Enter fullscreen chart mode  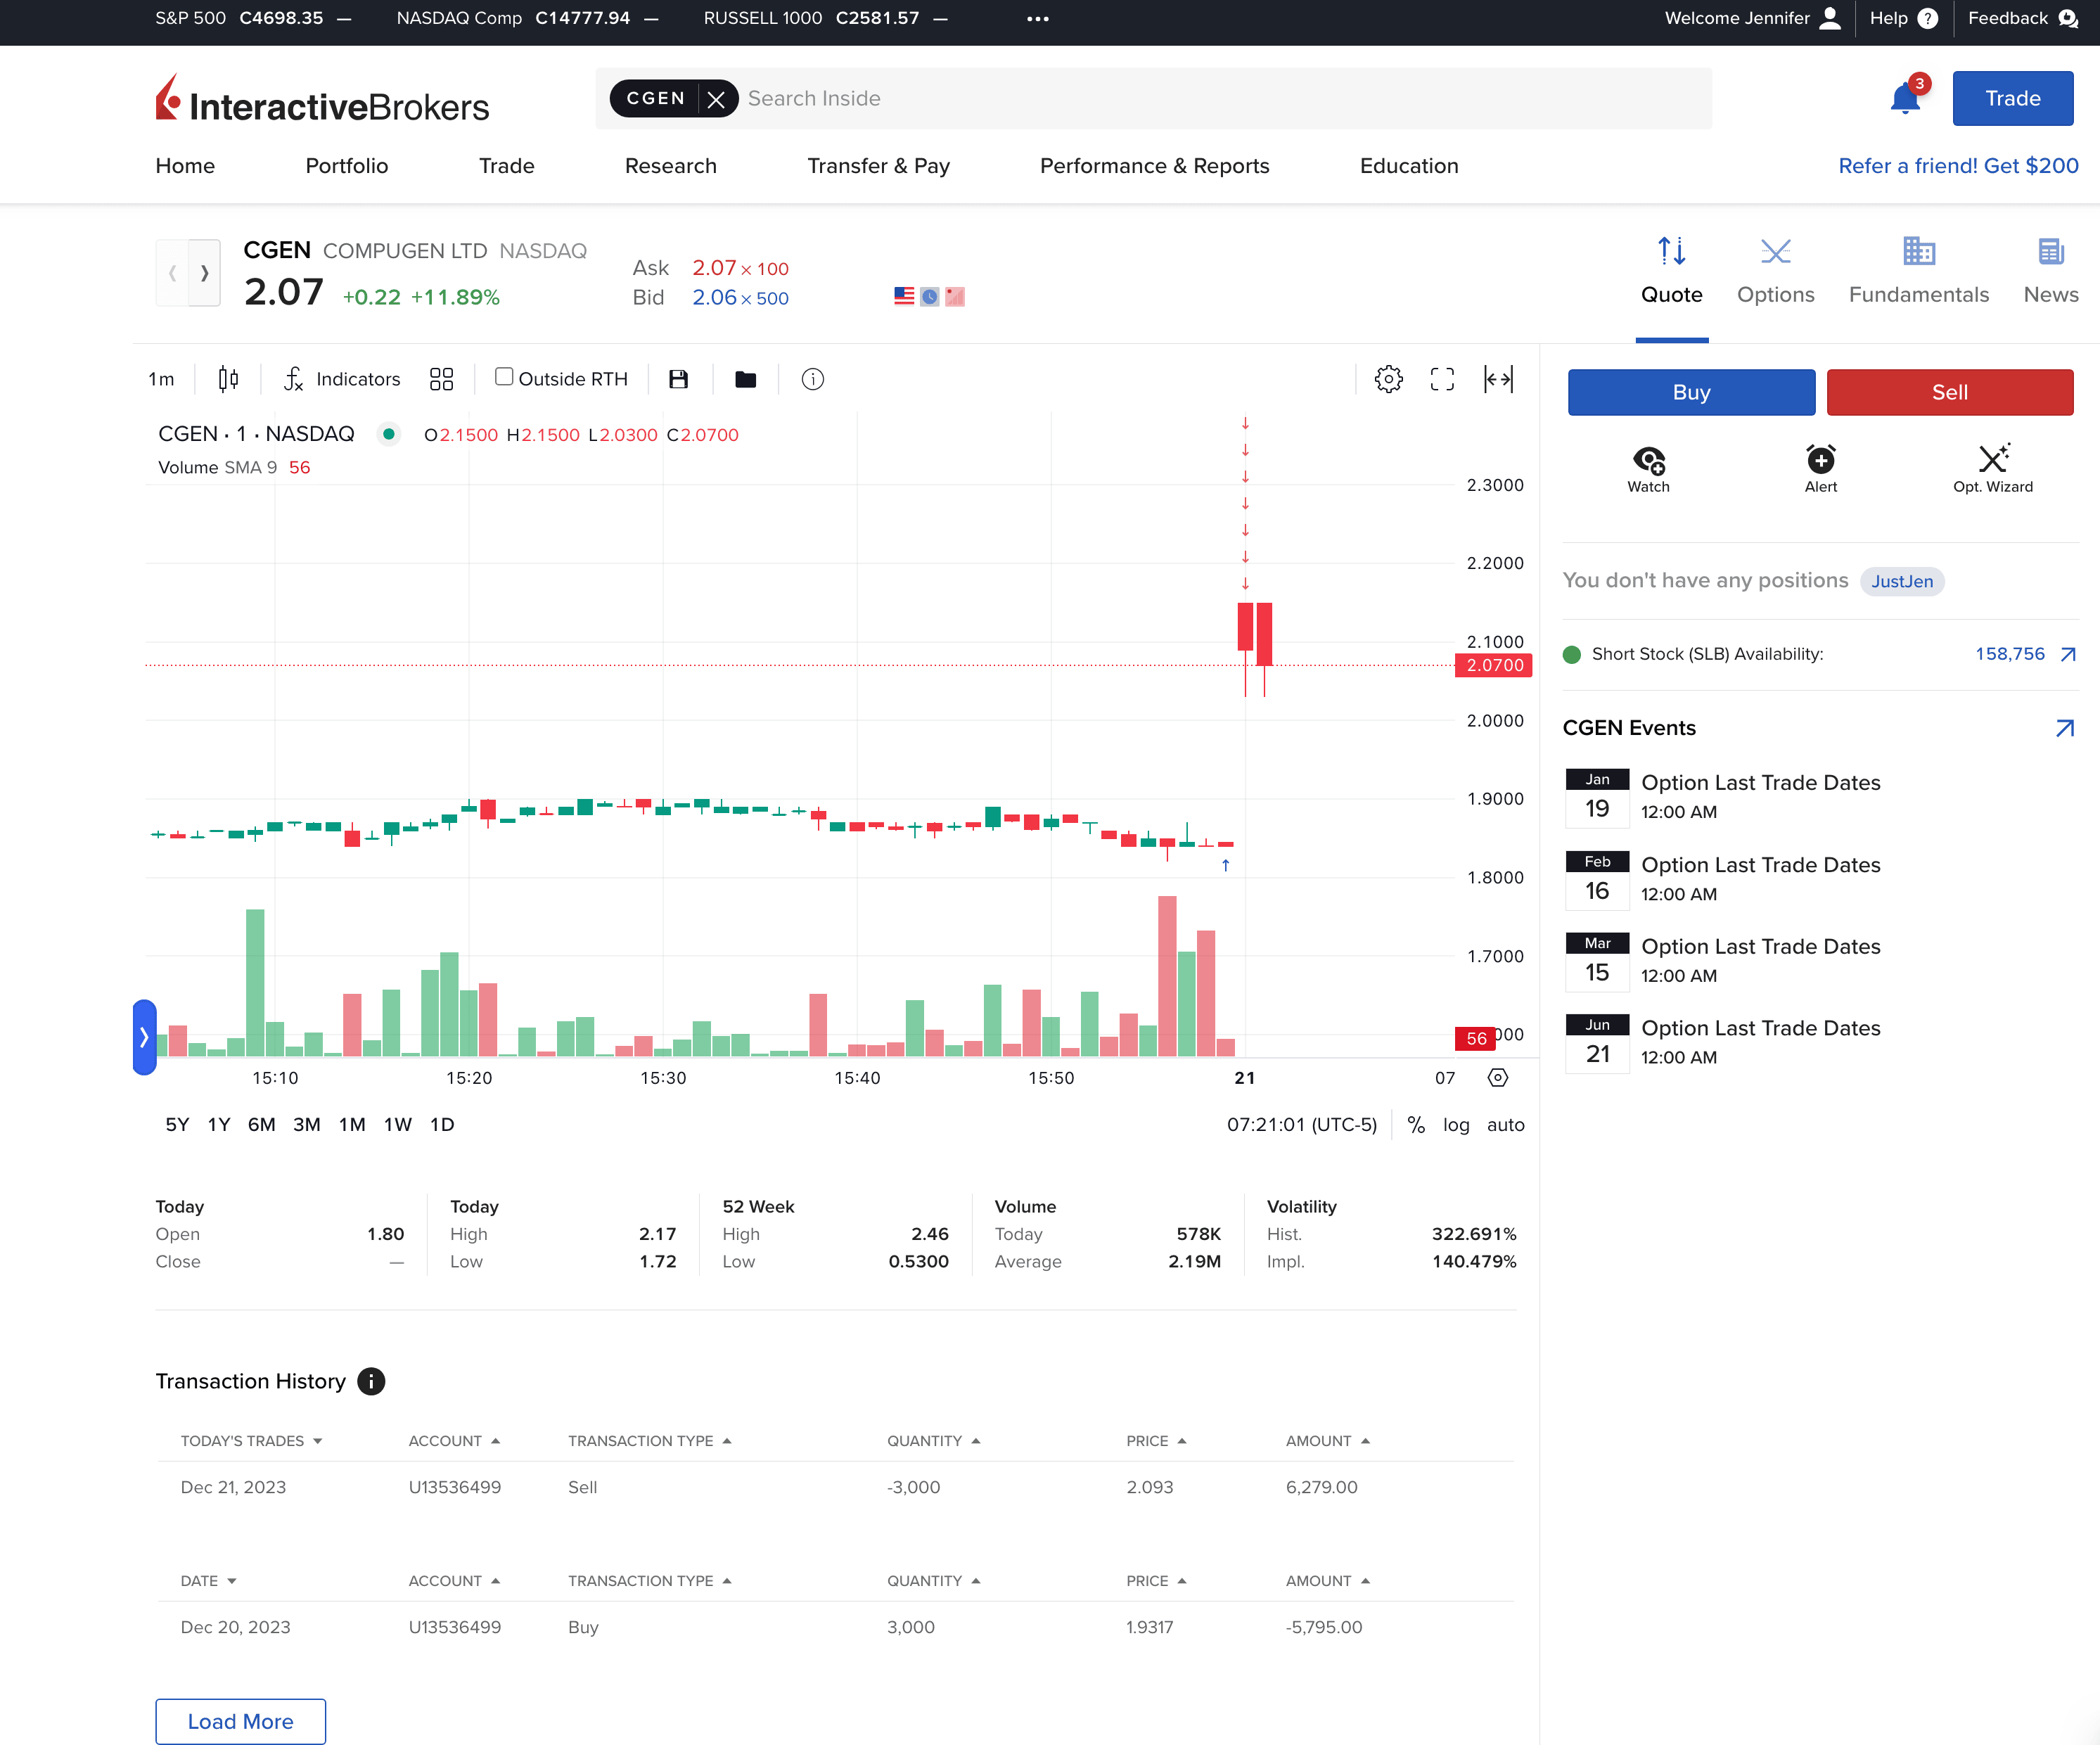click(1442, 379)
